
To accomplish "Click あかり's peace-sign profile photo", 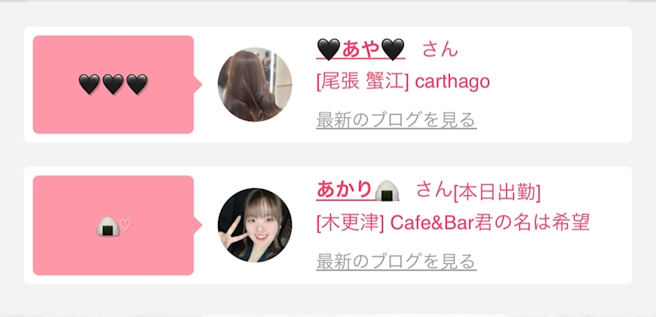I will 255,225.
